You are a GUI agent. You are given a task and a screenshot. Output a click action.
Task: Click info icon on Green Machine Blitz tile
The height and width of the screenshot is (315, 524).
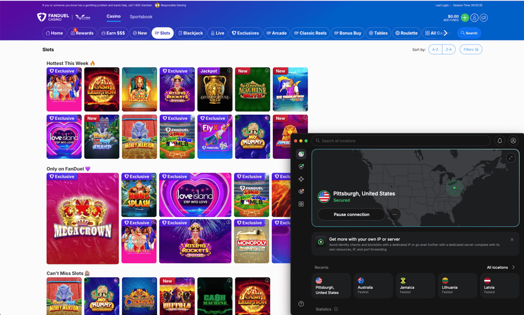pos(267,71)
